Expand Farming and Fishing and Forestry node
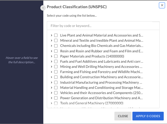The width and height of the screenshot is (167, 124). (x=51, y=72)
